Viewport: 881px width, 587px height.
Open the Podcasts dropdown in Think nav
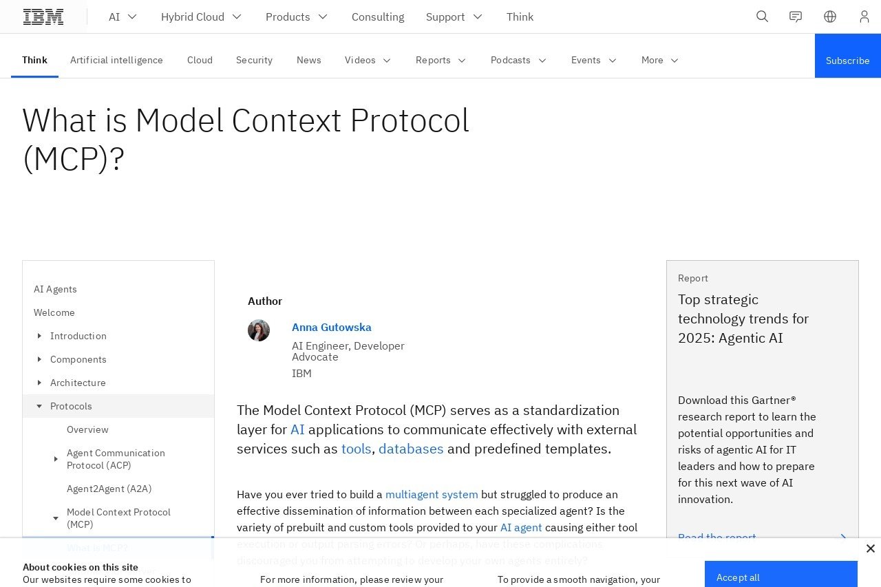pos(518,60)
